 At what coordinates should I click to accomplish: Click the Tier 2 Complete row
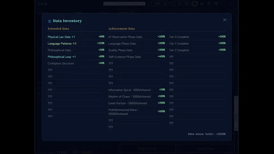click(197, 50)
